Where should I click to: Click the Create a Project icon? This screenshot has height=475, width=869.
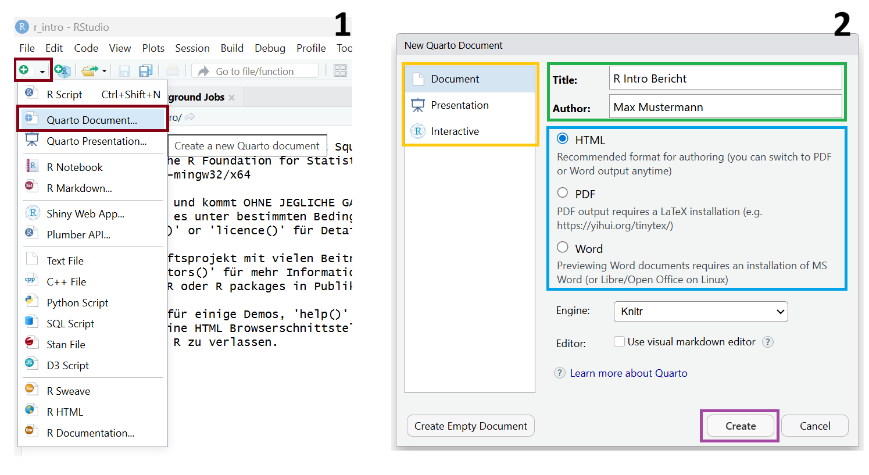pyautogui.click(x=62, y=71)
